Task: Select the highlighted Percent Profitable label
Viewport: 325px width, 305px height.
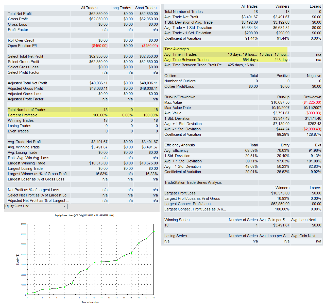Action: tap(23, 115)
